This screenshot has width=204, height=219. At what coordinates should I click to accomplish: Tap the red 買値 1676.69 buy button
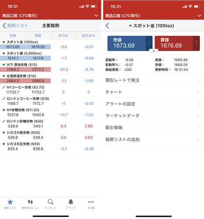[x=177, y=43]
